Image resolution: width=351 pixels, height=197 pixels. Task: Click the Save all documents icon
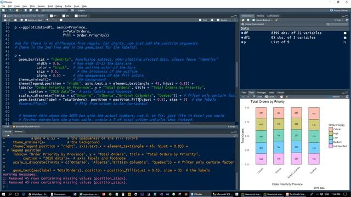tap(31, 10)
